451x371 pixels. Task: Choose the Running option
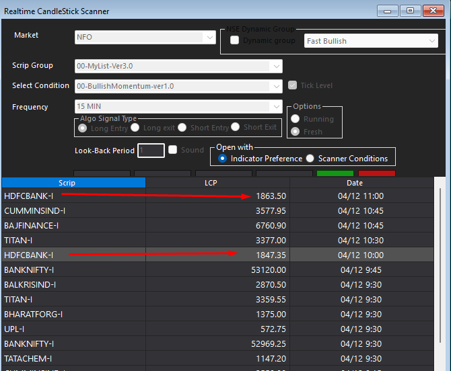(x=295, y=118)
